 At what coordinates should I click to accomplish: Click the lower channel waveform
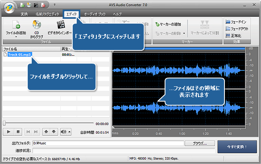[x=179, y=108]
